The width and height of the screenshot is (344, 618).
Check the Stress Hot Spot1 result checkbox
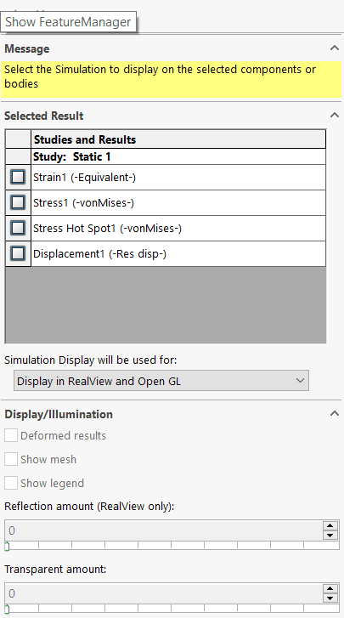18,228
